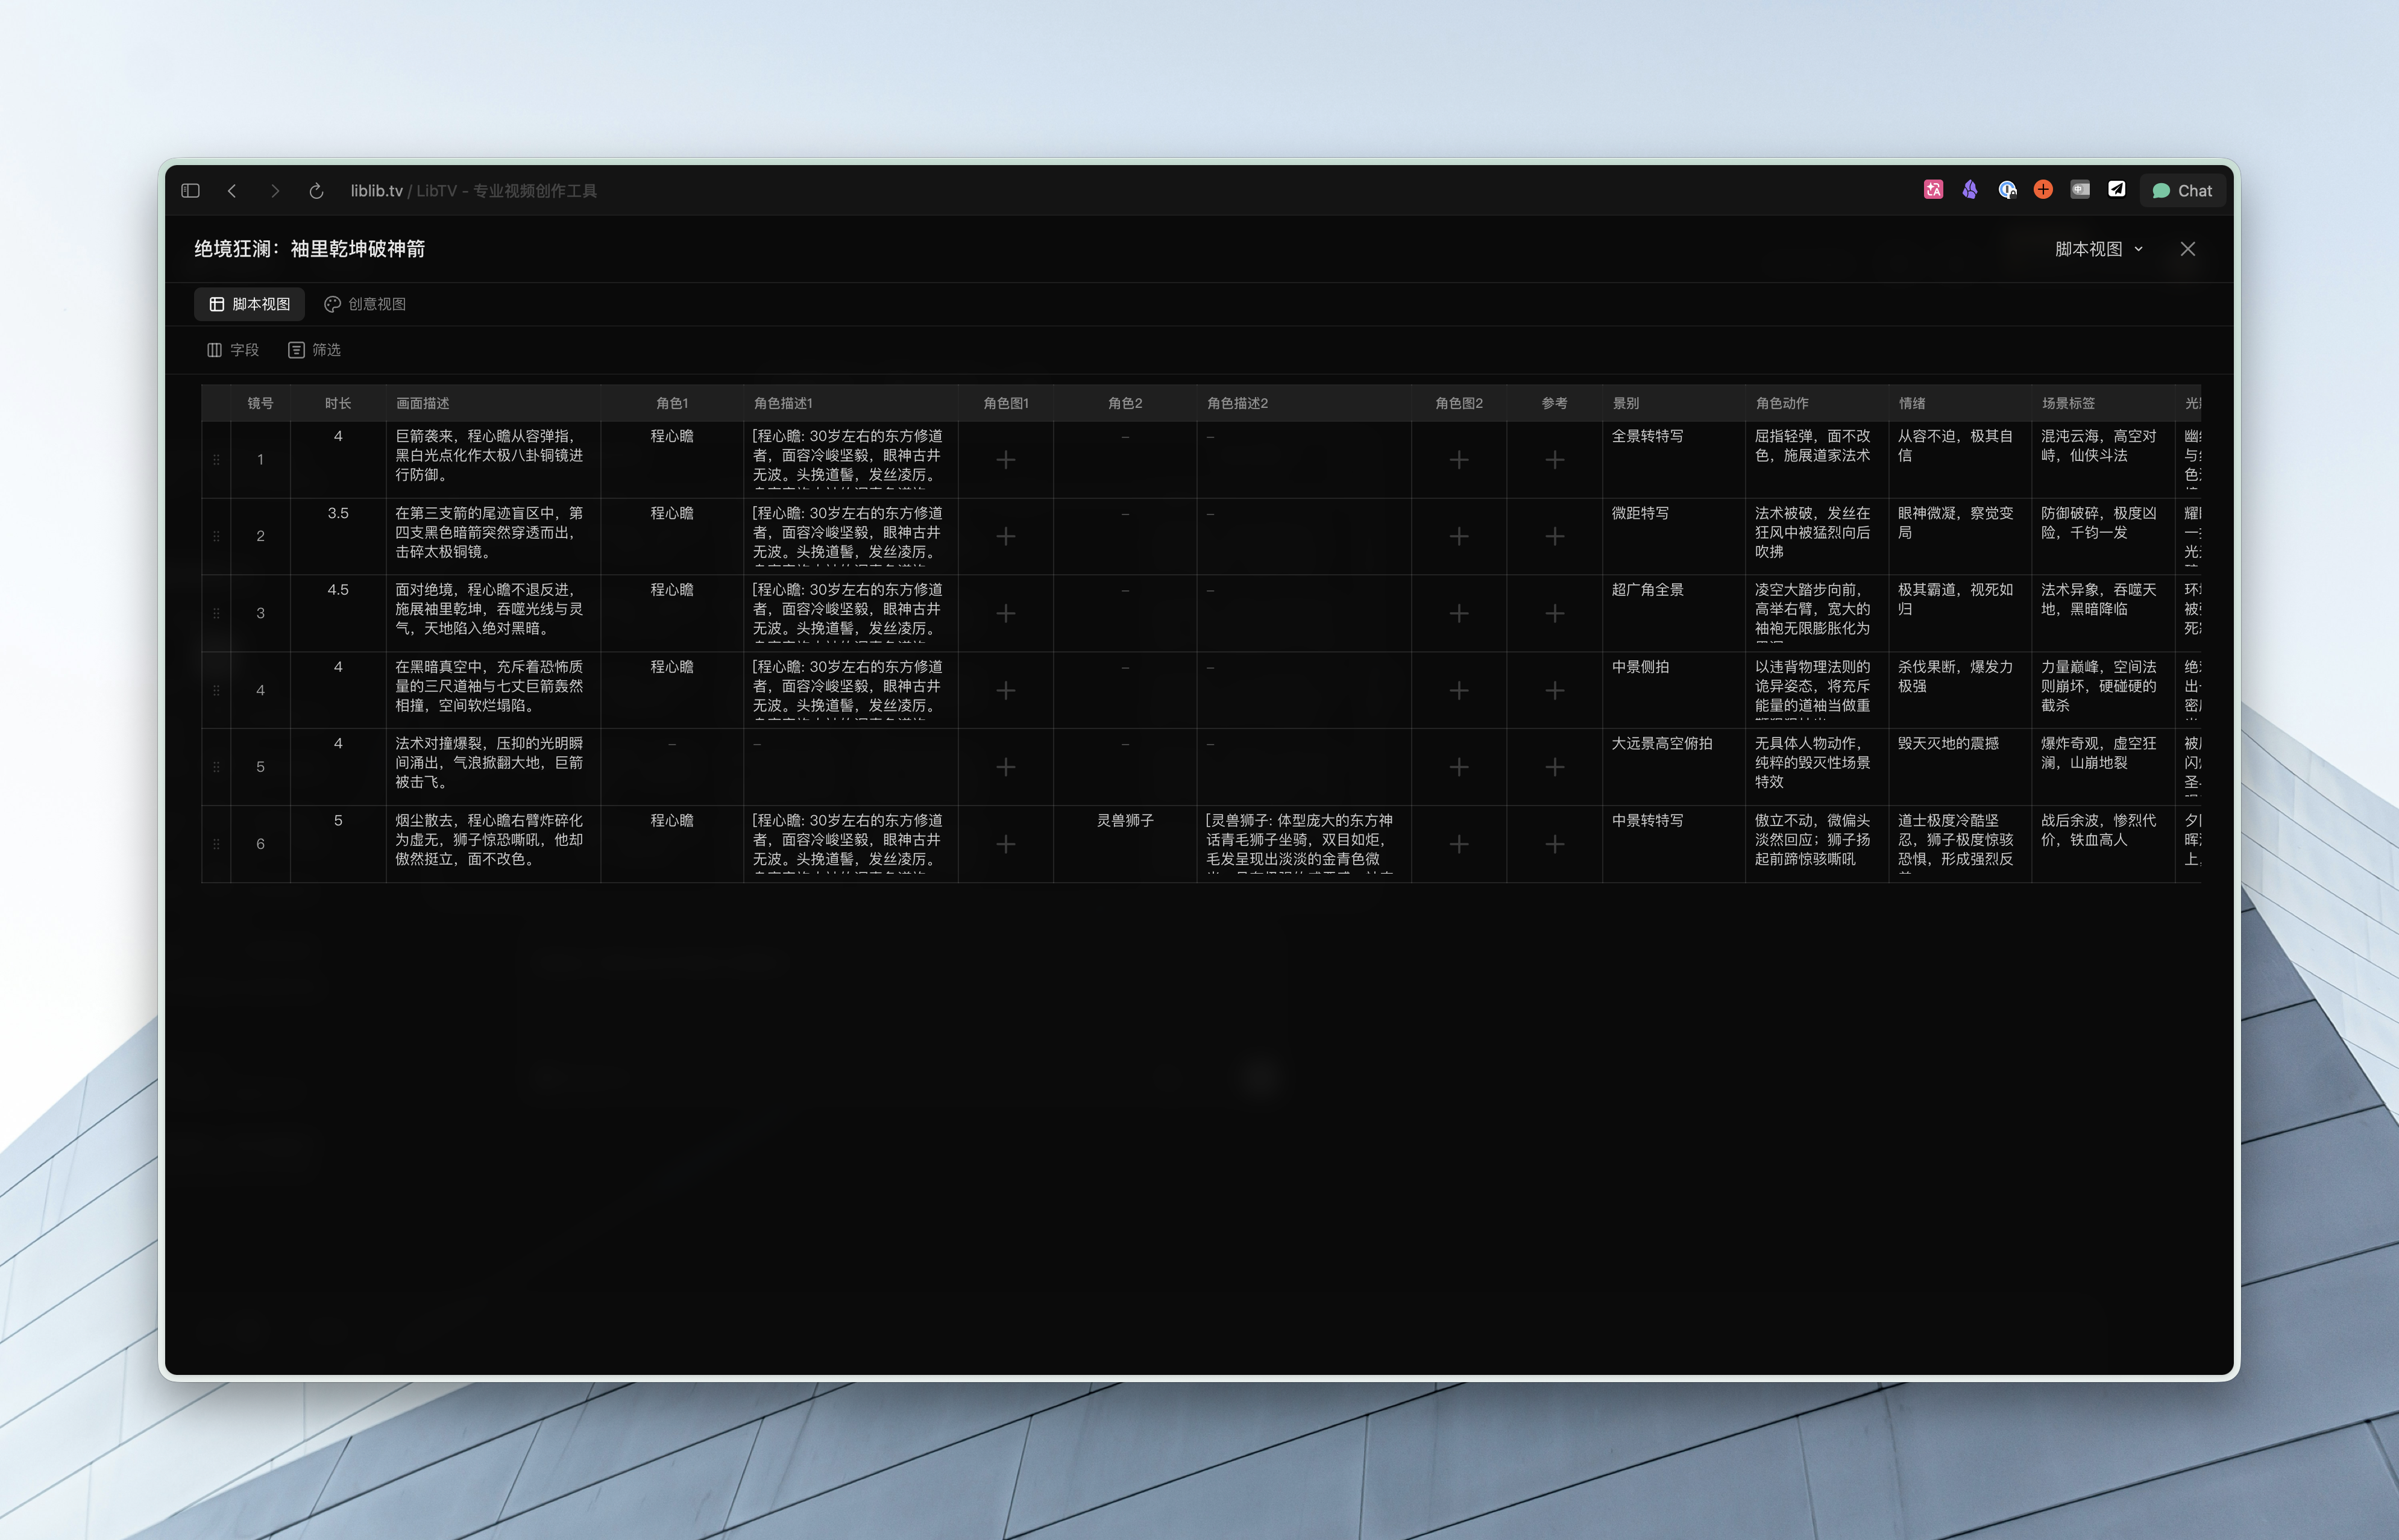The image size is (2399, 1540).
Task: Reload the page with refresh icon
Action: (316, 191)
